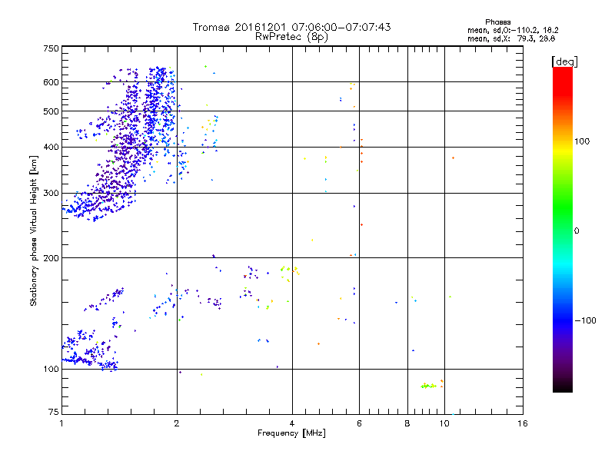Click the y-axis tick label '200'

(51, 258)
